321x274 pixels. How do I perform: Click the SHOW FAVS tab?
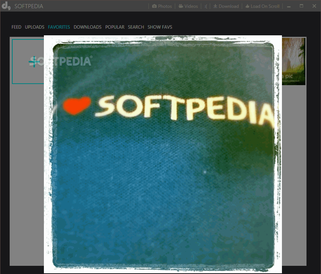pyautogui.click(x=160, y=27)
